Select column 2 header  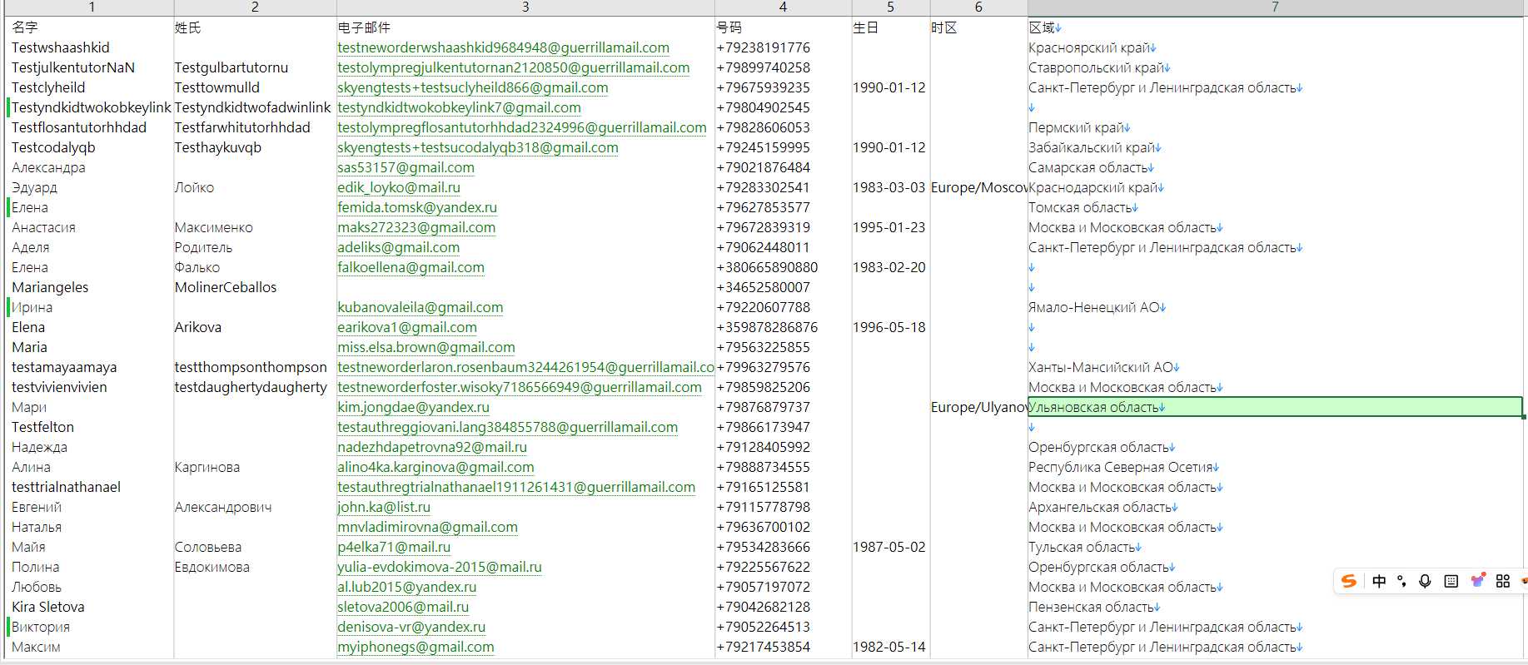255,7
